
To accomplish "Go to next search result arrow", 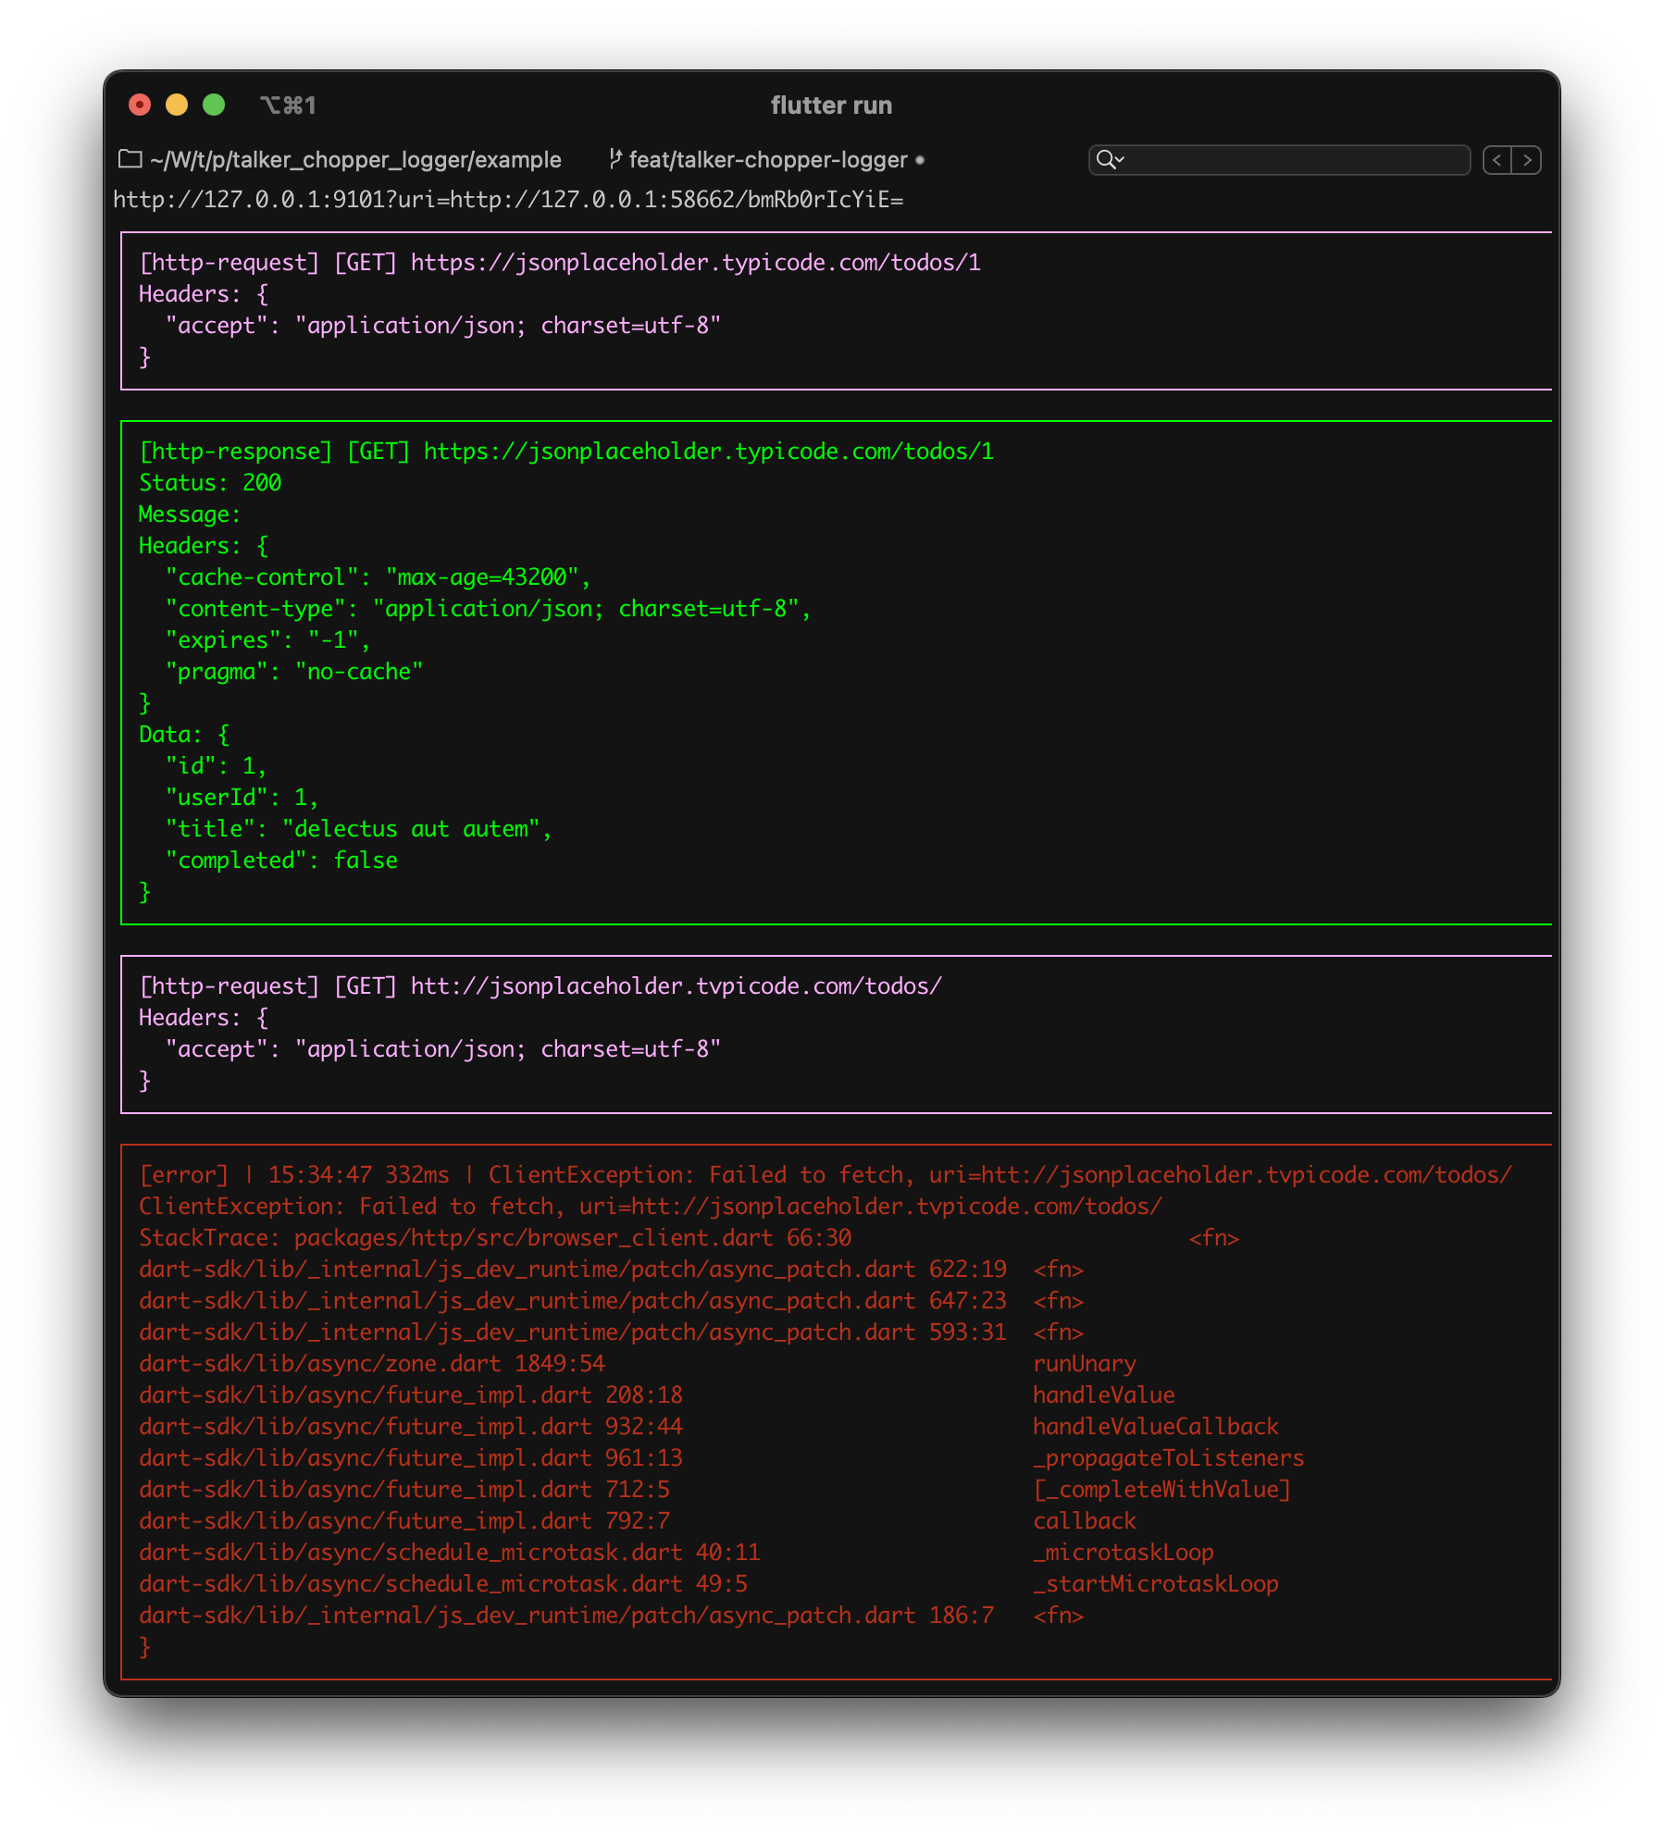I will point(1527,160).
